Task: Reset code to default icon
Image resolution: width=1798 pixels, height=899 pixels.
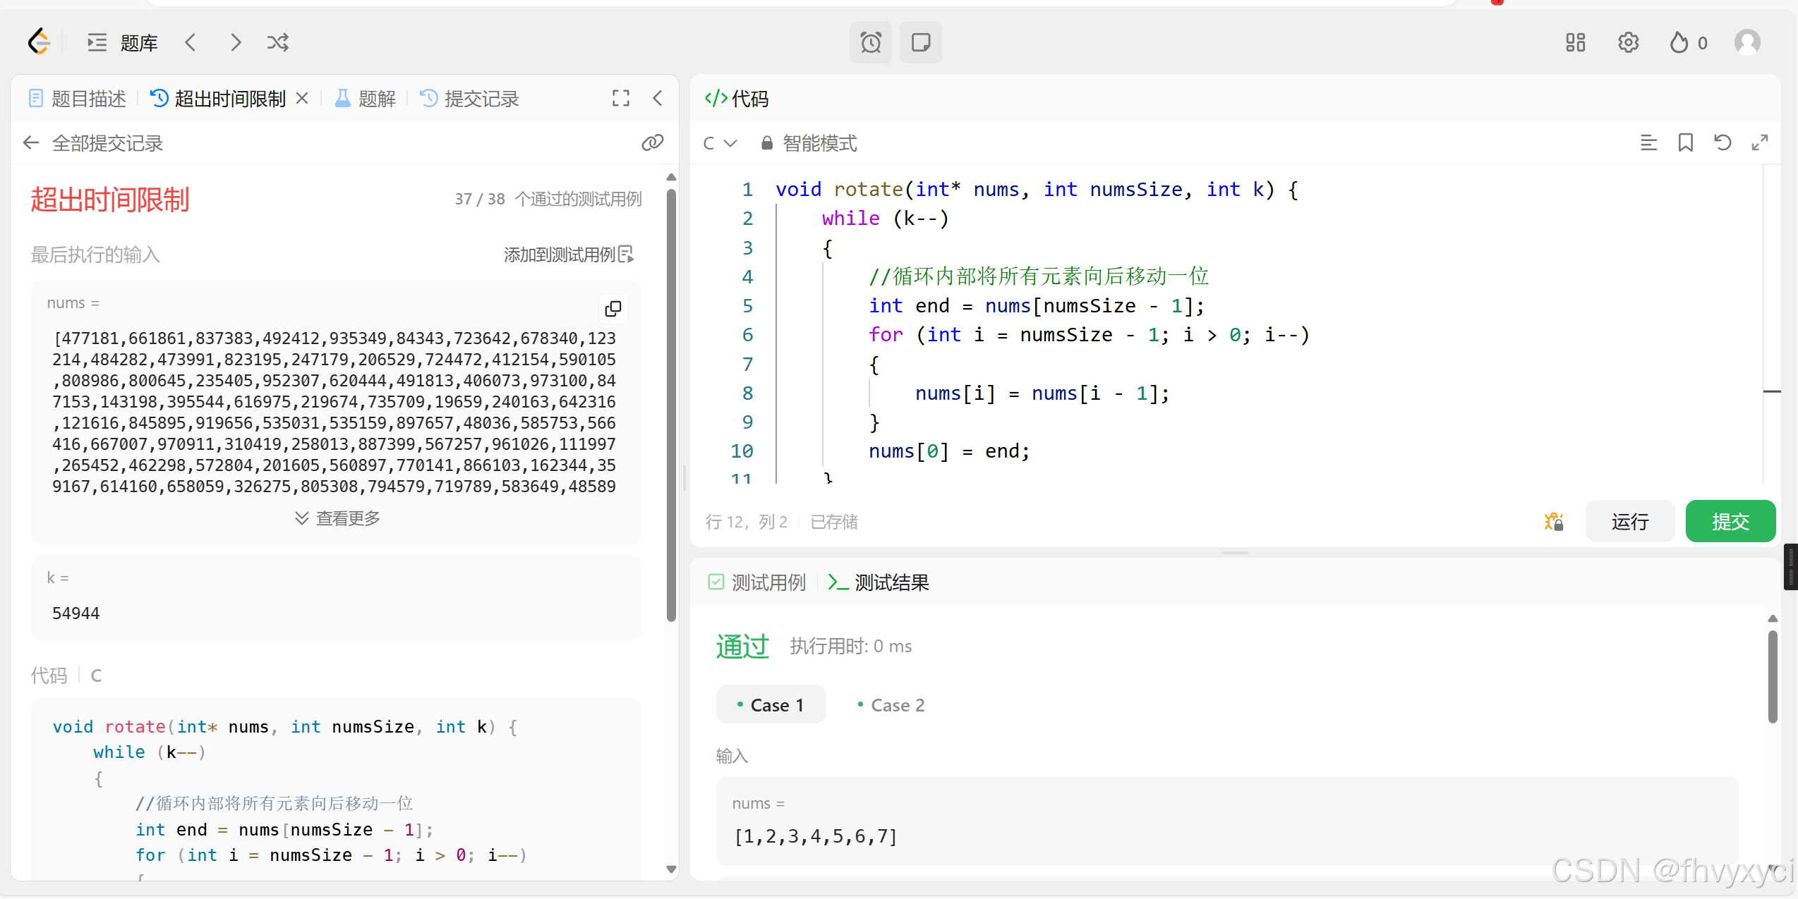Action: tap(1722, 143)
